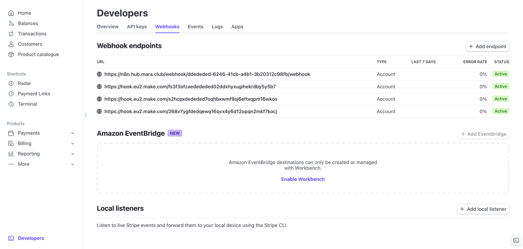Click the Developers terminal icon in sidebar
This screenshot has width=523, height=249.
[11, 238]
